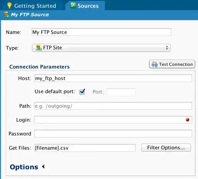Screen dimensions: 198x179
Task: Click the Get Files filename field
Action: point(85,148)
